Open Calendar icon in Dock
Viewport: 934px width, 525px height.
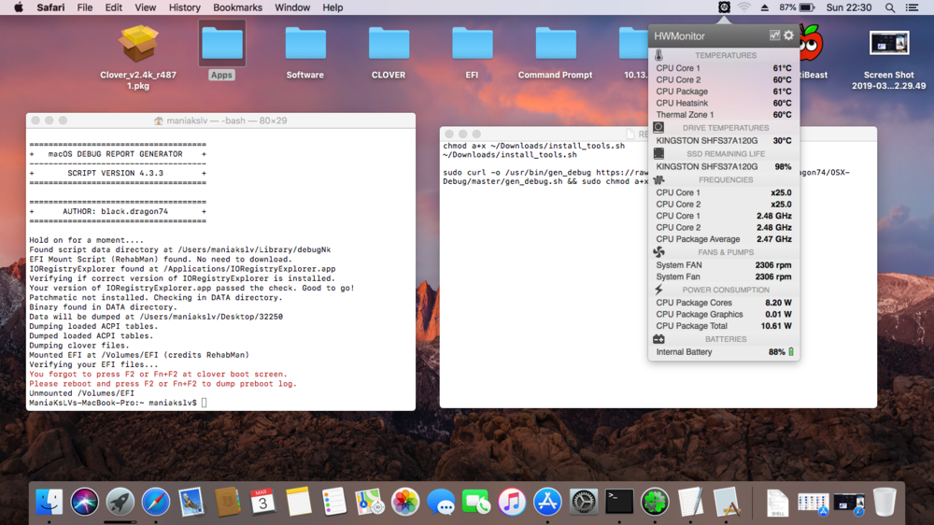click(262, 502)
